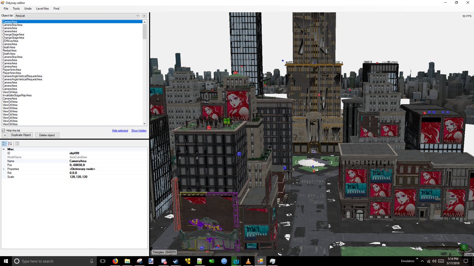This screenshot has height=266, width=474.
Task: Collapse the Misc category in property grid
Action: tap(4, 149)
